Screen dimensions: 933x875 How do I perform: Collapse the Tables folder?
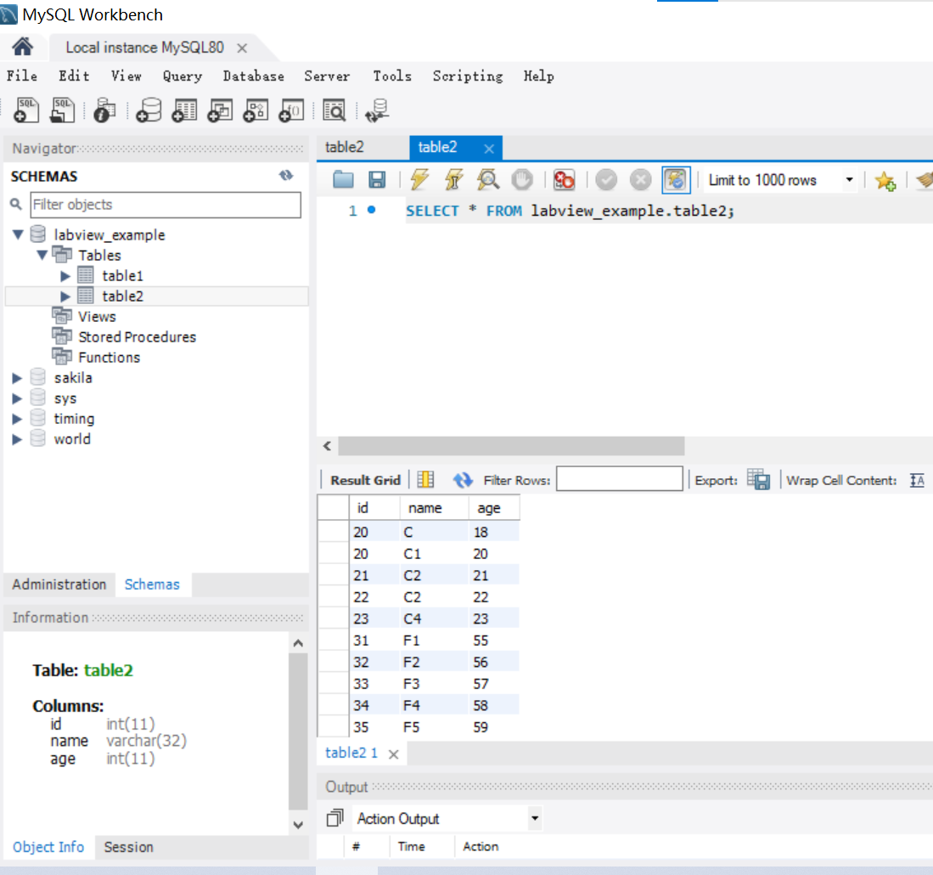(42, 255)
